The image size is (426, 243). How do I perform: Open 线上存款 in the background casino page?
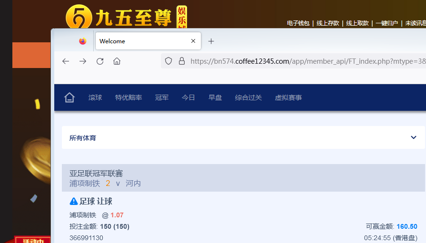[x=328, y=23]
